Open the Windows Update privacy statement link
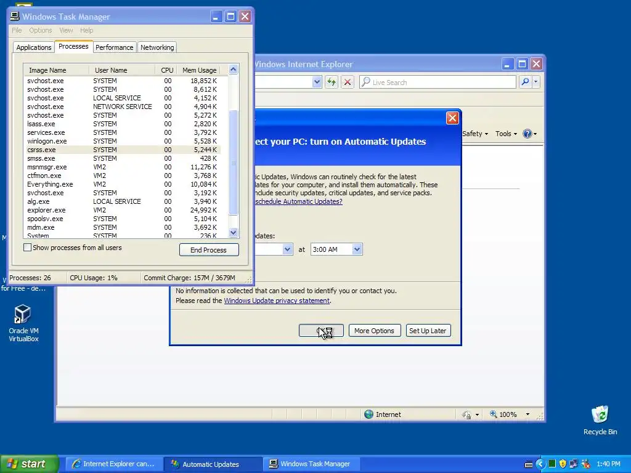The image size is (631, 473). 277,301
